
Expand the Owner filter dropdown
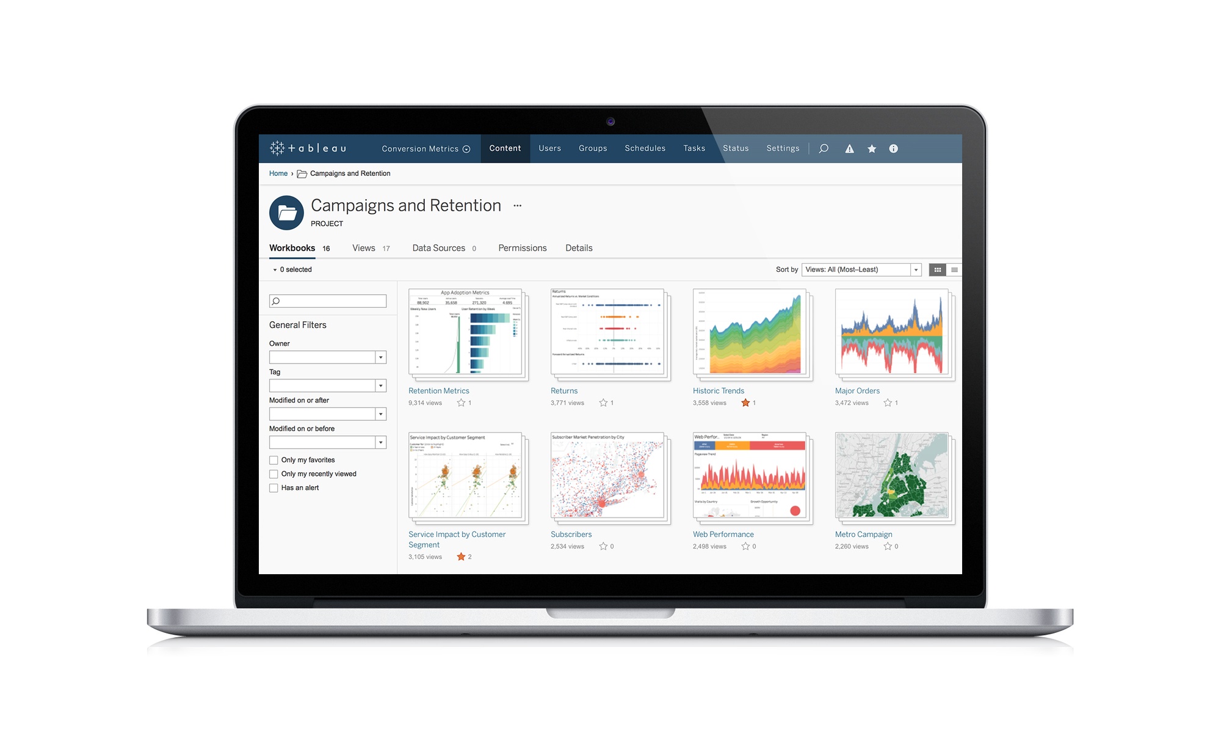pos(380,356)
